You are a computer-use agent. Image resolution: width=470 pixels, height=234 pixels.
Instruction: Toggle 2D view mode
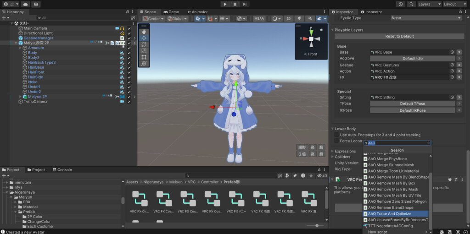(x=288, y=19)
